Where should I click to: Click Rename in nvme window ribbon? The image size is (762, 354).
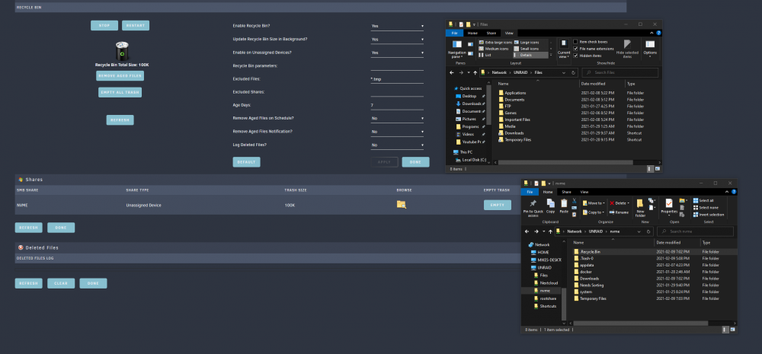pyautogui.click(x=619, y=212)
